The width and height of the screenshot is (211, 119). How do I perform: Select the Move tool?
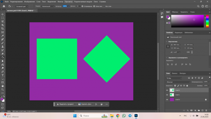point(2,14)
